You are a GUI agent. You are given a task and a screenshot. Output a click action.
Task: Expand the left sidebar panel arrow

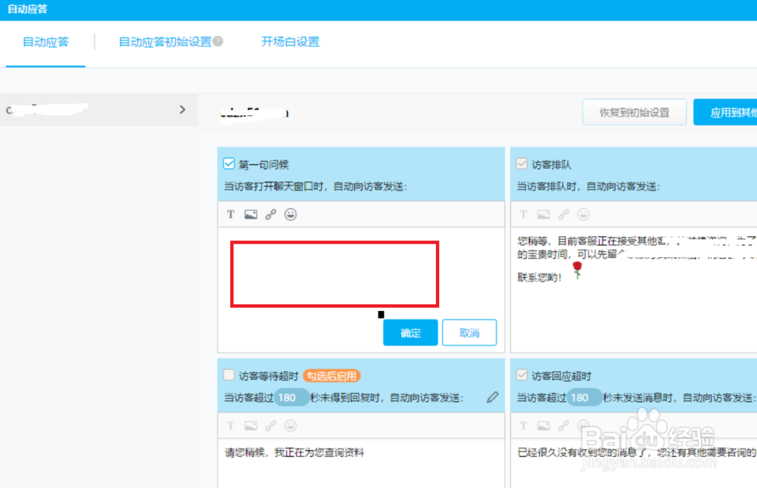(182, 110)
